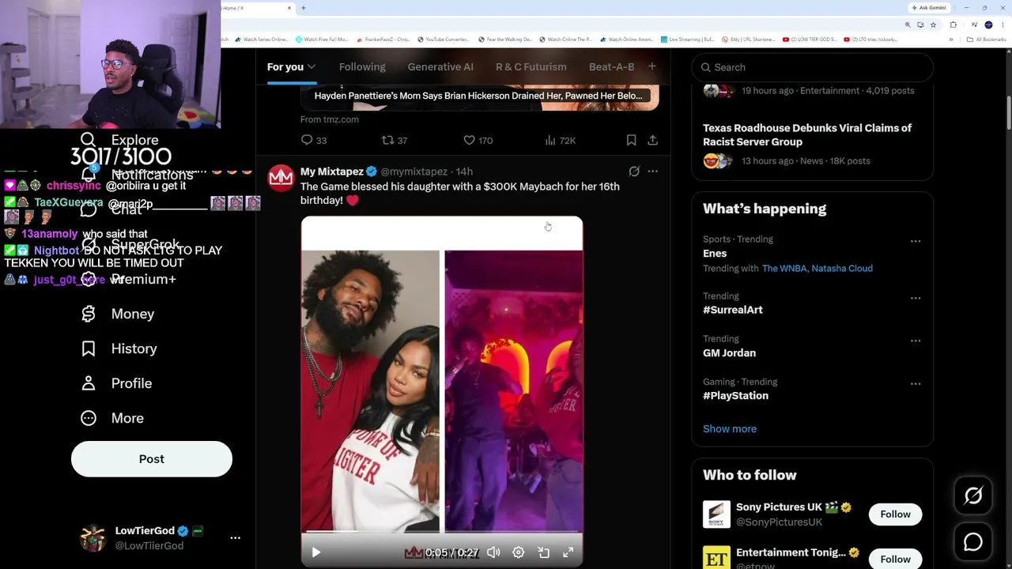Open the My Mixtapez account name
The width and height of the screenshot is (1012, 569).
[x=332, y=171]
